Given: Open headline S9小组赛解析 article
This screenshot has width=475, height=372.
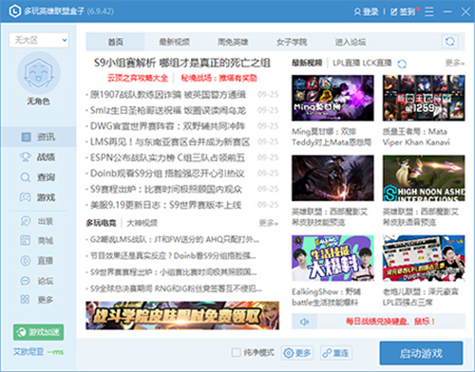Looking at the screenshot, I should tap(182, 63).
